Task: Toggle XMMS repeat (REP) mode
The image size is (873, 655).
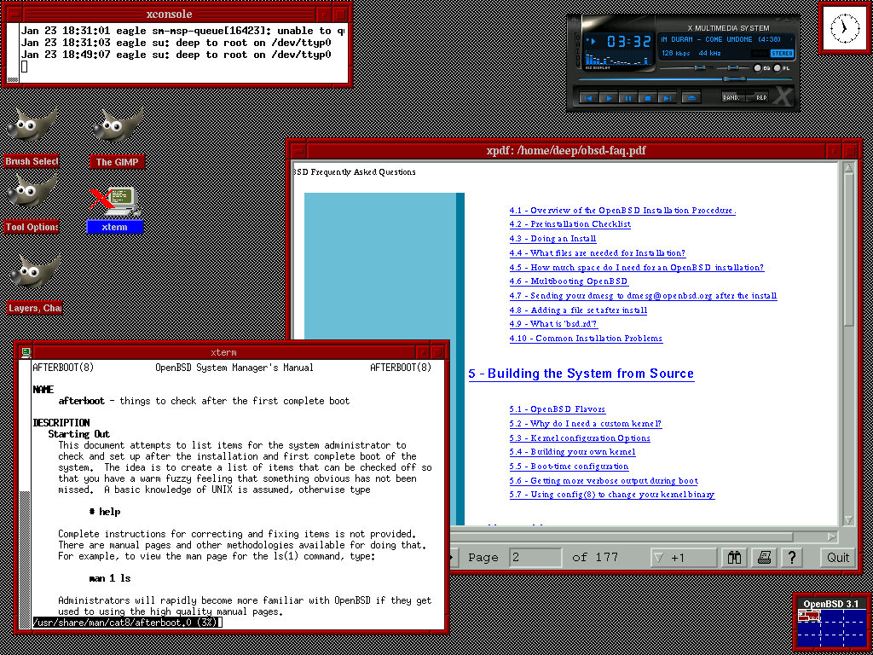Action: pyautogui.click(x=758, y=97)
